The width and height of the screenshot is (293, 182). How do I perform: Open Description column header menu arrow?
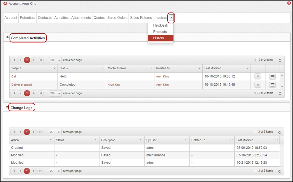[x=141, y=140]
